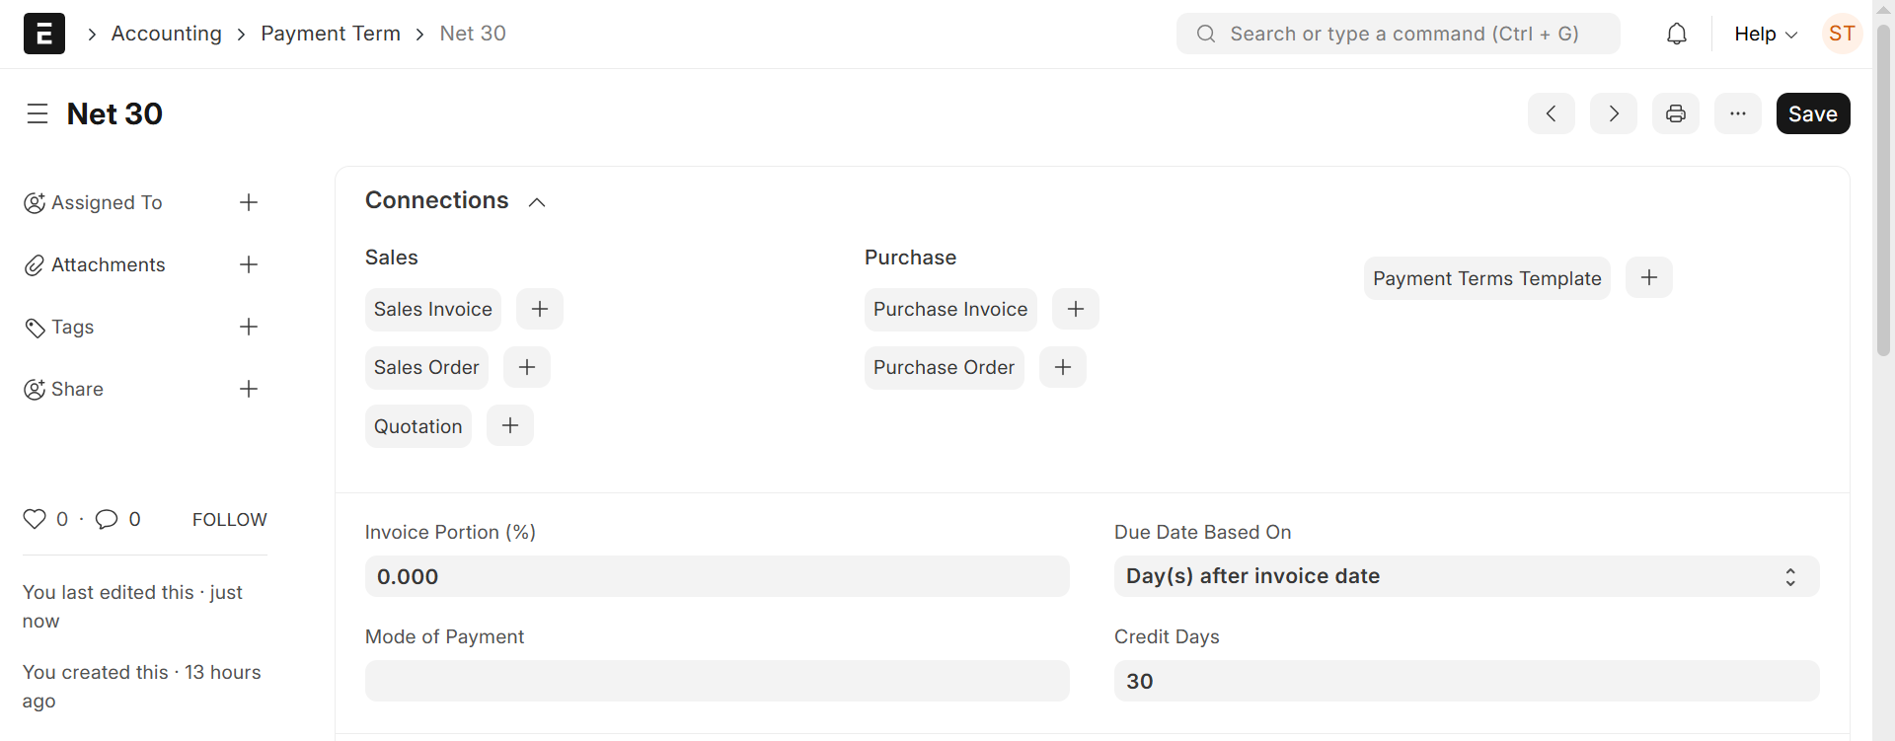1895x741 pixels.
Task: Add a tag using the plus icon
Action: click(x=248, y=327)
